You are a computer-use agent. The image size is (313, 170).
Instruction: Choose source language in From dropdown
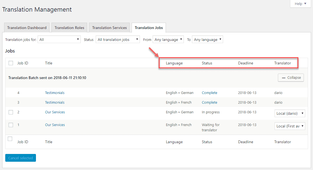tap(168, 40)
